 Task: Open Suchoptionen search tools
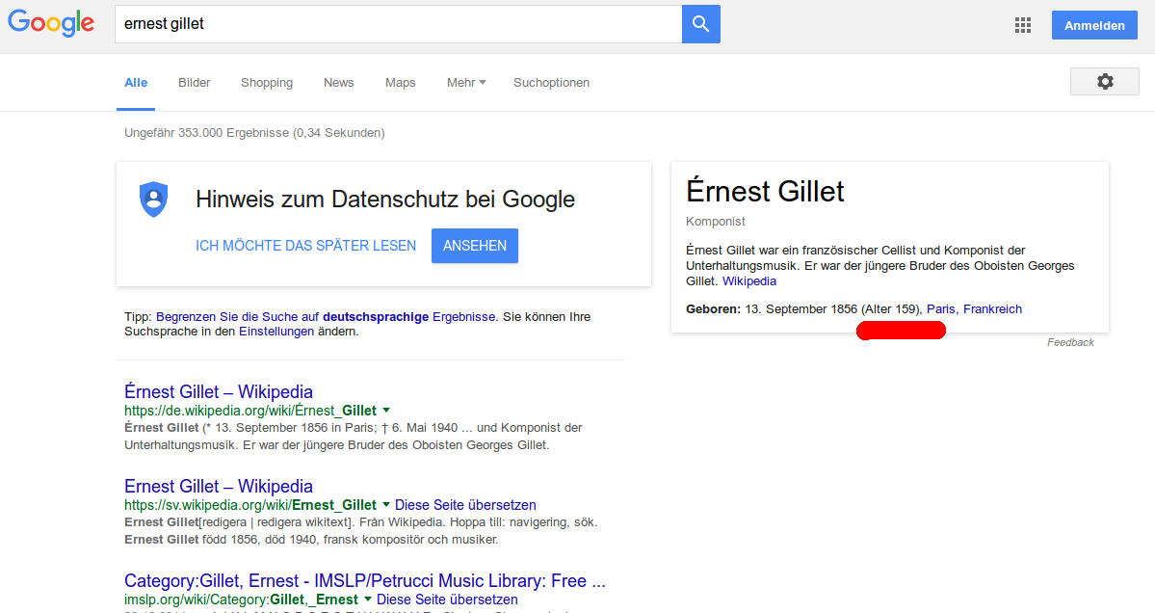click(551, 83)
